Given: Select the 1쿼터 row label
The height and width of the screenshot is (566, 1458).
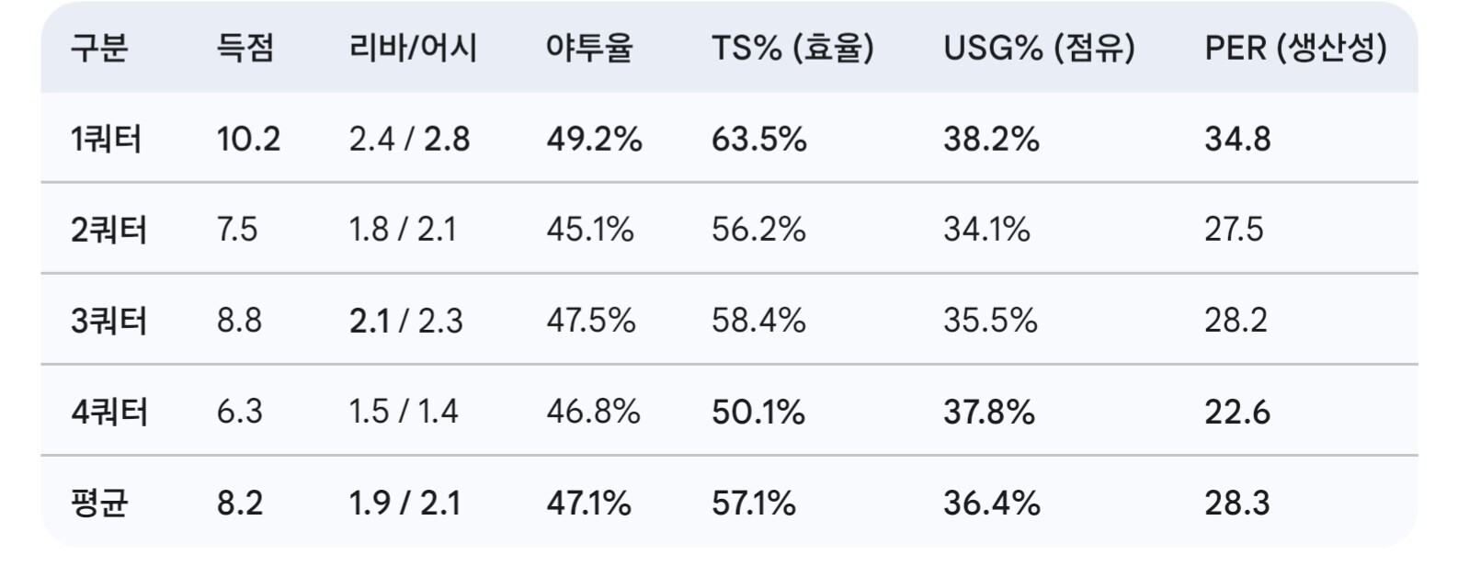Looking at the screenshot, I should pyautogui.click(x=106, y=139).
